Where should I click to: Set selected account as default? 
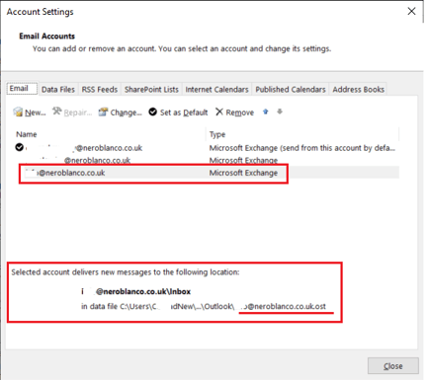178,113
